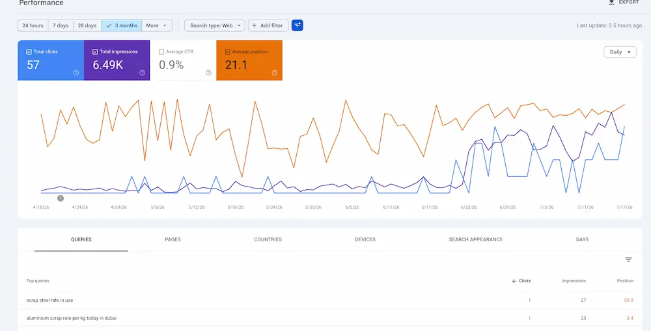
Task: Open help icon on Total clicks card
Action: [x=76, y=73]
